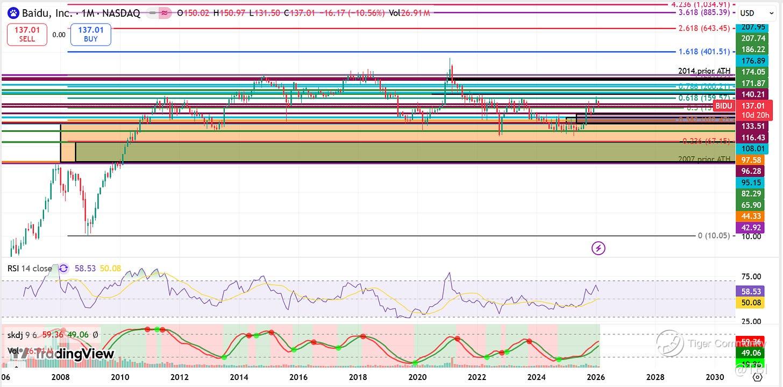The height and width of the screenshot is (387, 783).
Task: Click the 2014 prior ATH text label
Action: pos(704,71)
